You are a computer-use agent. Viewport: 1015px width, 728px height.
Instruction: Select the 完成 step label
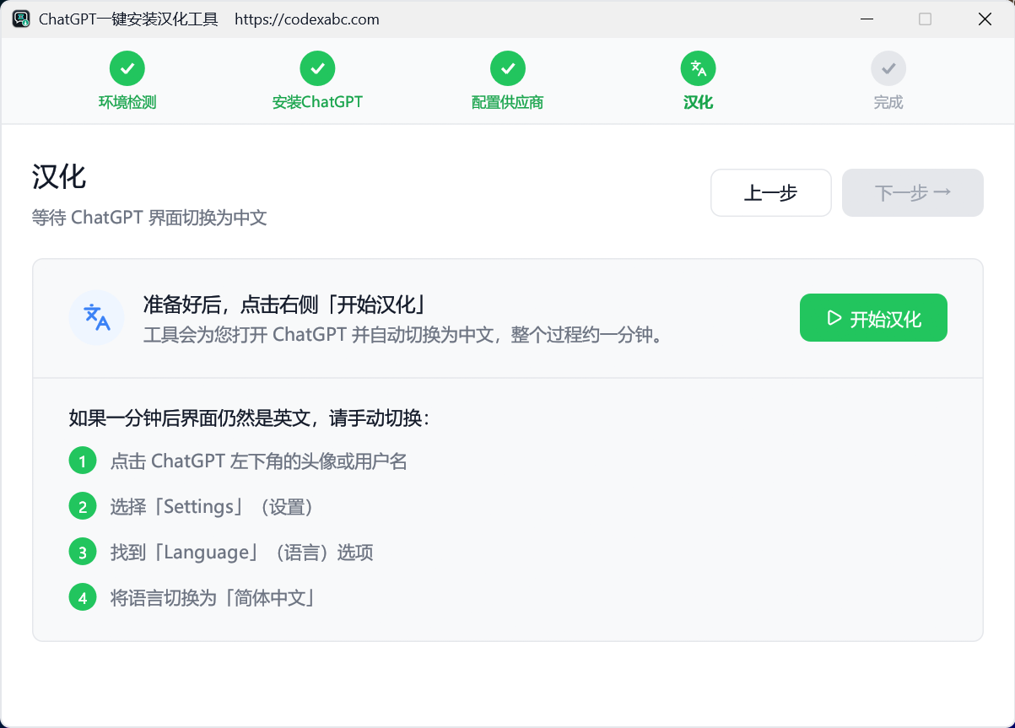888,103
